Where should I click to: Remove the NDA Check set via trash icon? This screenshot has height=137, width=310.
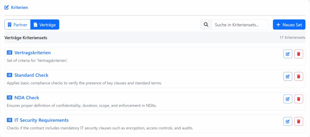(298, 99)
